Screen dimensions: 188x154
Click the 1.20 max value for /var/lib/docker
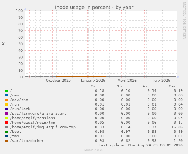pos(178,141)
